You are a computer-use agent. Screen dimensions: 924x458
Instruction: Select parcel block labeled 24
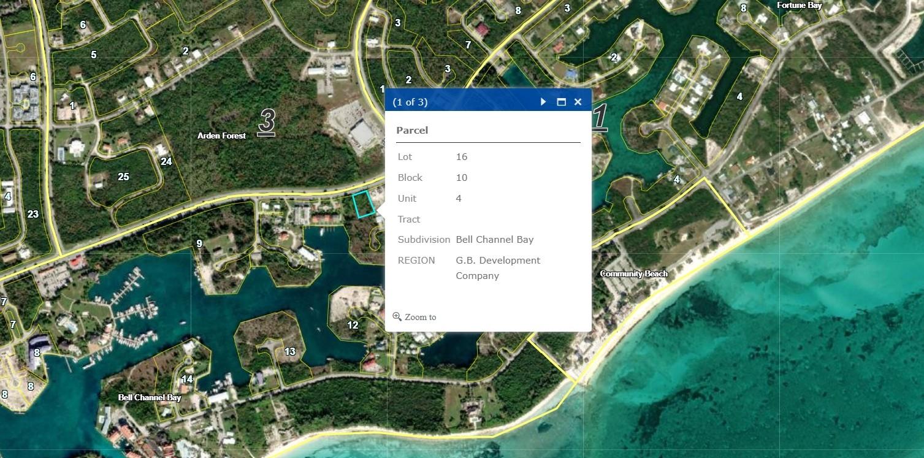pyautogui.click(x=166, y=161)
